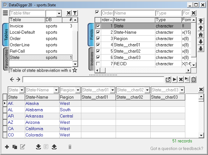Screen dimensions: 208x155
Task: Click the download/import data icon
Action: point(38,147)
